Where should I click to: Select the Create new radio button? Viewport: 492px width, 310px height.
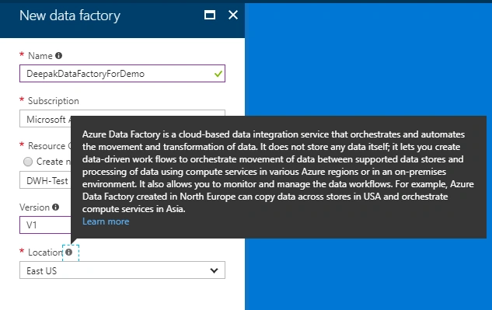pyautogui.click(x=28, y=162)
